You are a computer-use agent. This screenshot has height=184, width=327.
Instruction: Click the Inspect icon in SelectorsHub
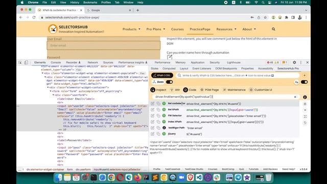(153, 90)
